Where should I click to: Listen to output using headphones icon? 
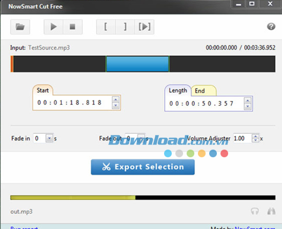[255, 211]
